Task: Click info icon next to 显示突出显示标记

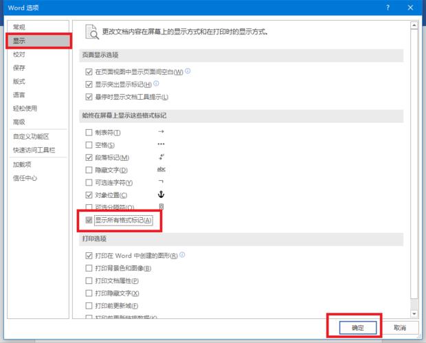Action: pyautogui.click(x=157, y=84)
